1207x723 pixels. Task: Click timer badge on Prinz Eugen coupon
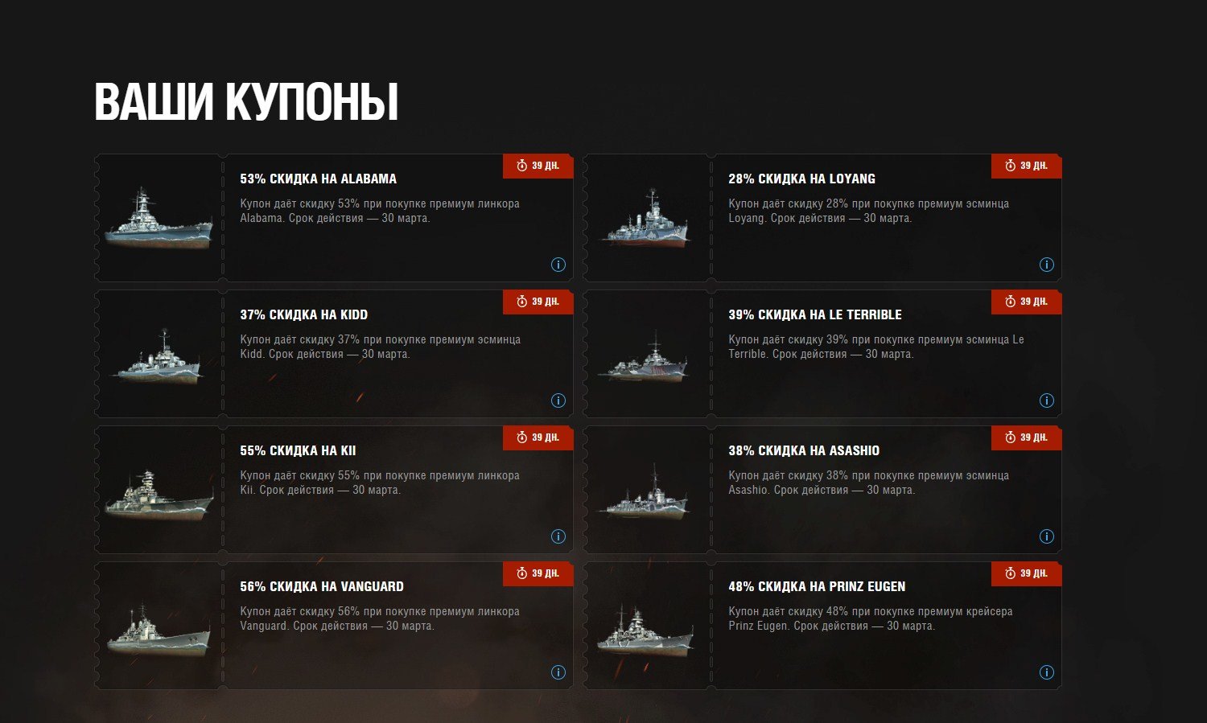(1027, 573)
